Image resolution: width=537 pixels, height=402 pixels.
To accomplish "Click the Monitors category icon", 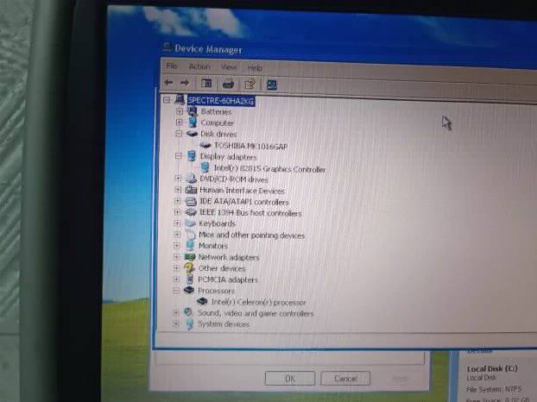I will pyautogui.click(x=190, y=245).
